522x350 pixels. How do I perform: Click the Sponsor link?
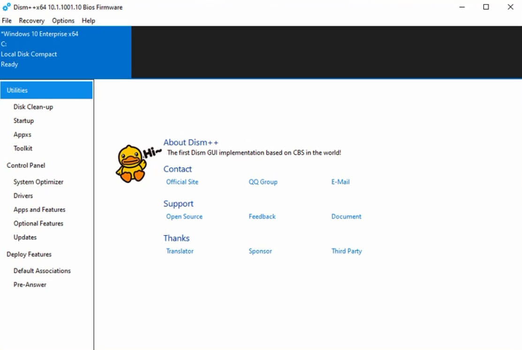260,251
